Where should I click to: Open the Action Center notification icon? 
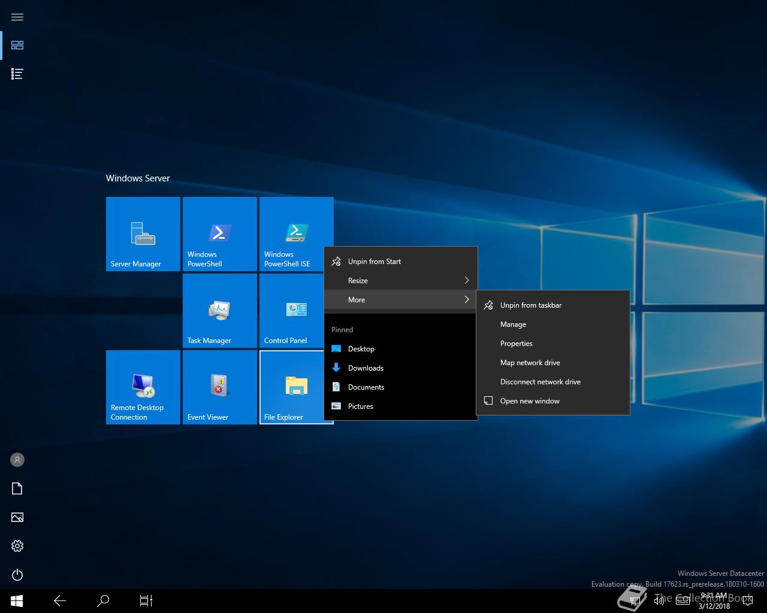coord(747,601)
